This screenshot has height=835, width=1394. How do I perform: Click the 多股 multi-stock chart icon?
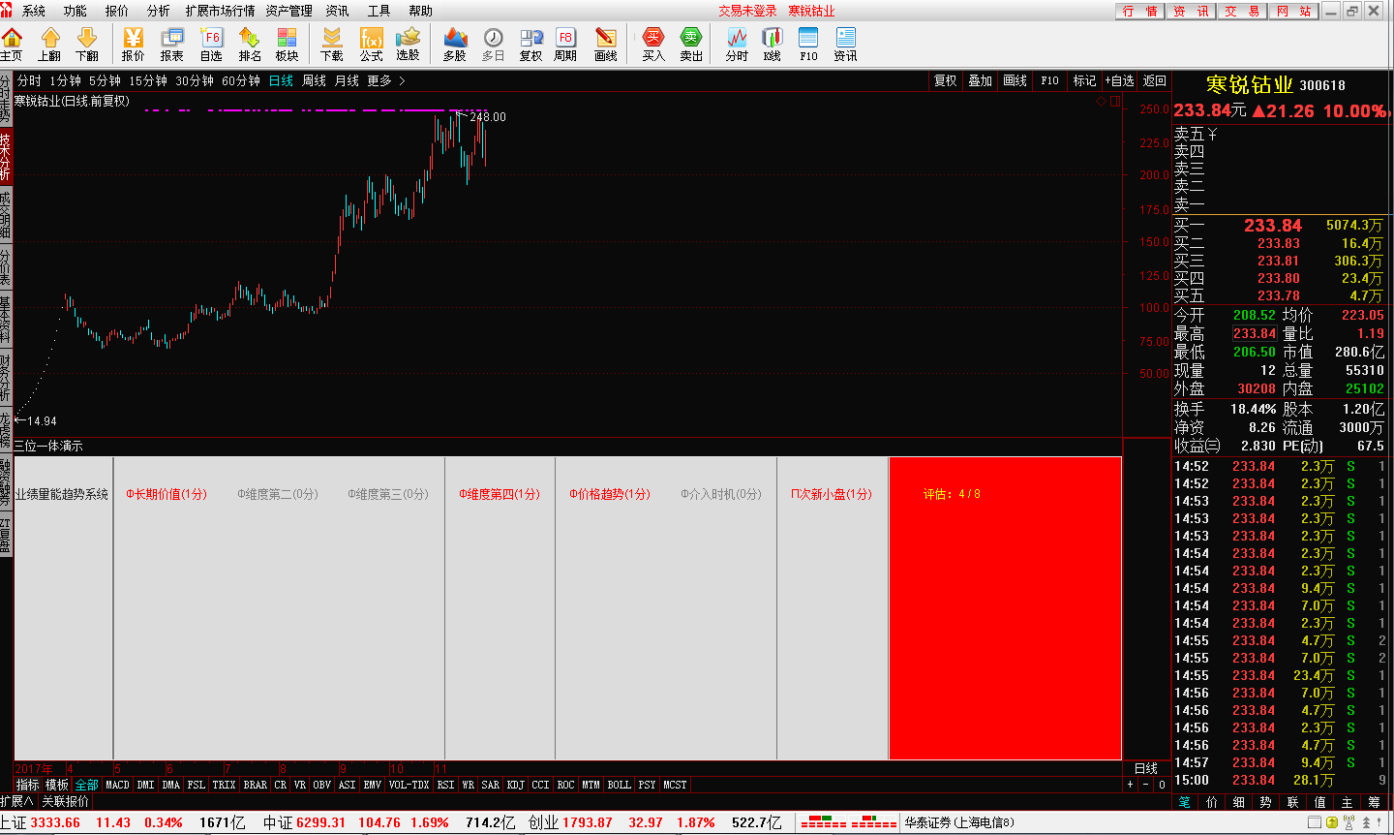tap(455, 45)
